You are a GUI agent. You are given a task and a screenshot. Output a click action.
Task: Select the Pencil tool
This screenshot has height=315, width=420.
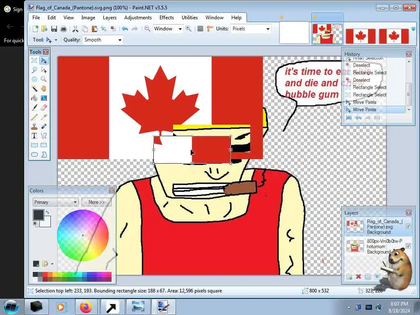[x=34, y=117]
